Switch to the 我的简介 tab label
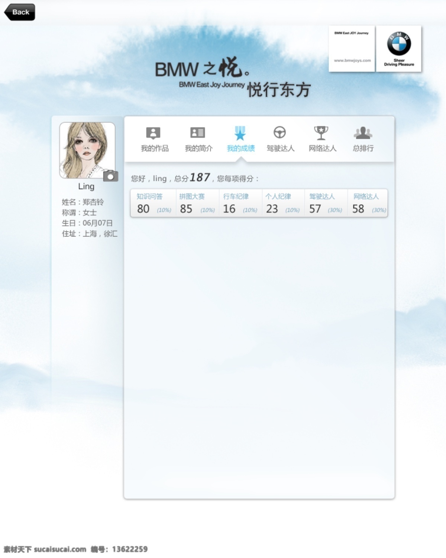 [x=199, y=148]
